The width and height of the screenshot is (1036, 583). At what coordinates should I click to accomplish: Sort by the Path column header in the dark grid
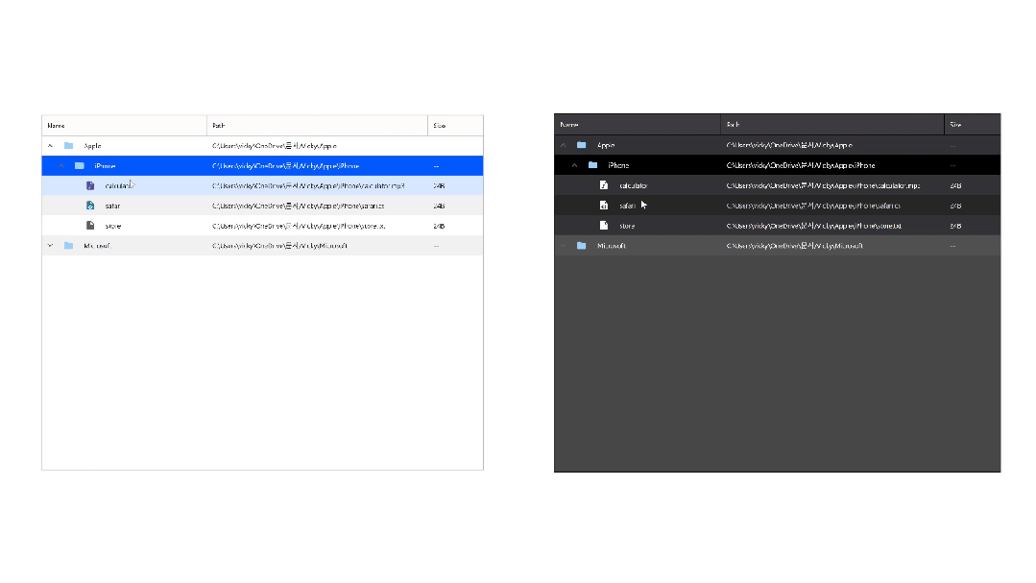pos(832,124)
